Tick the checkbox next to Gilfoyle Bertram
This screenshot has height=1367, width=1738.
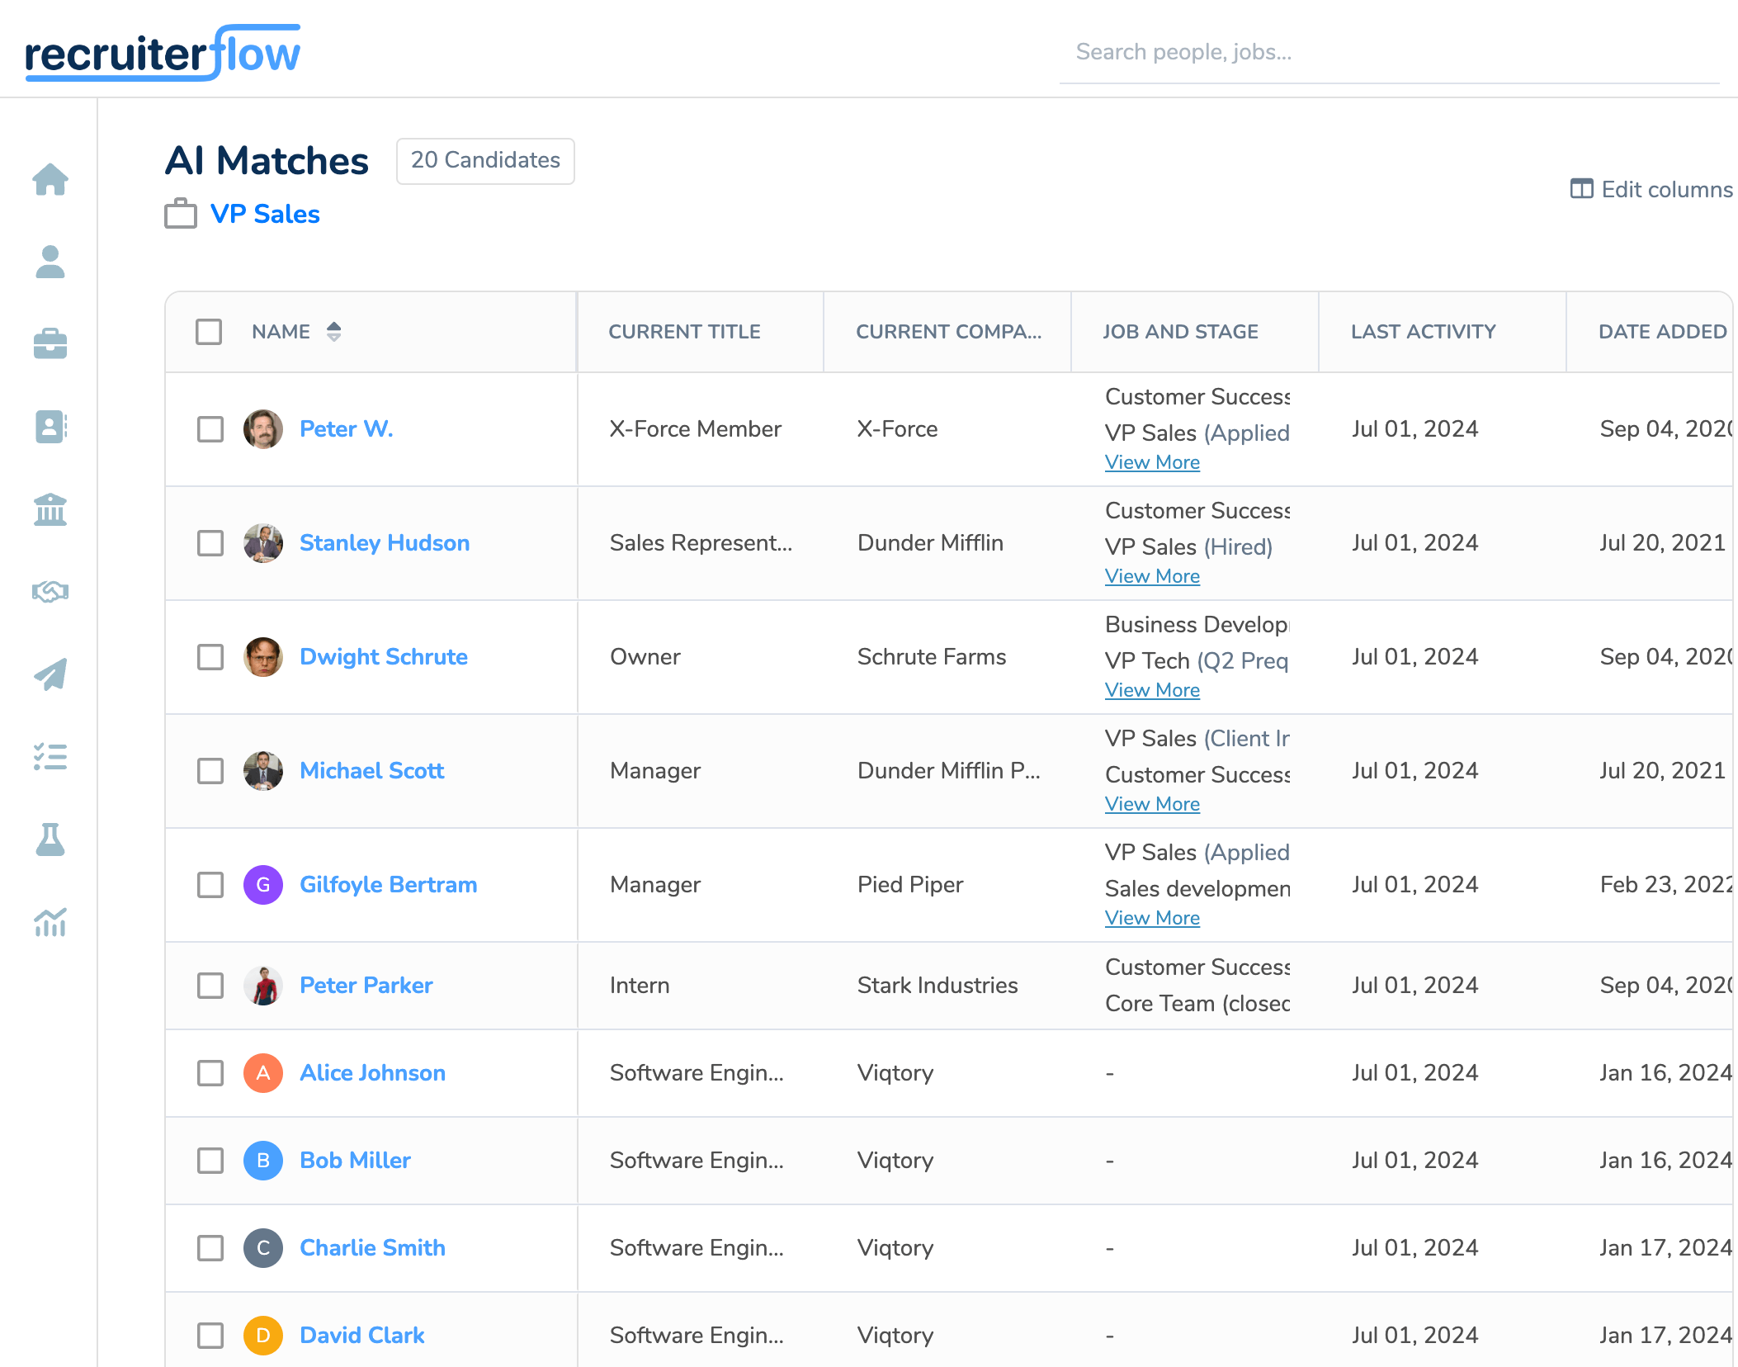(210, 885)
